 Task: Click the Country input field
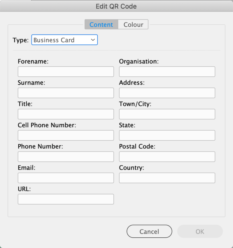[x=167, y=178]
